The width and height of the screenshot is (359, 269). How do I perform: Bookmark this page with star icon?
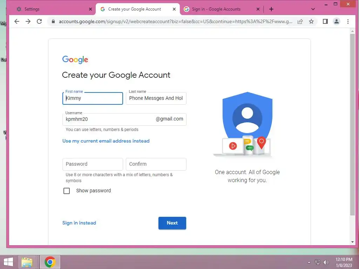311,21
